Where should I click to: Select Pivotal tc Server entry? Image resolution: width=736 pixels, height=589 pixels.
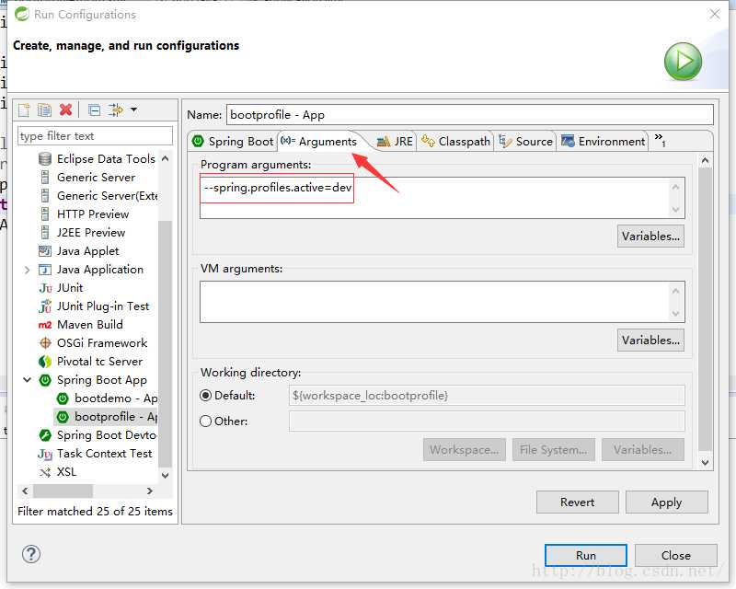point(99,361)
